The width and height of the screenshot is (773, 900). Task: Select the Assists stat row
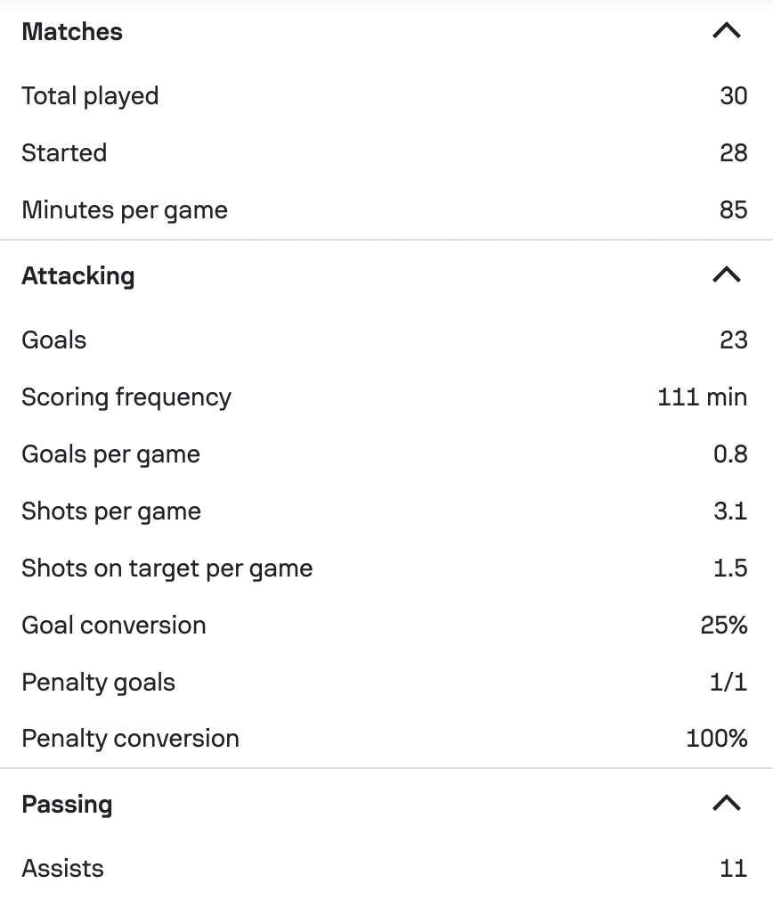point(386,868)
